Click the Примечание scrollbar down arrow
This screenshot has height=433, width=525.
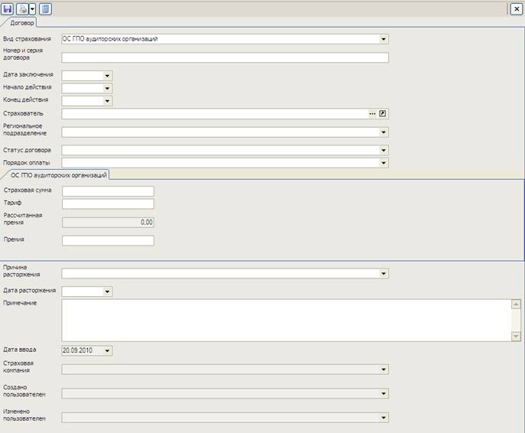coord(516,337)
